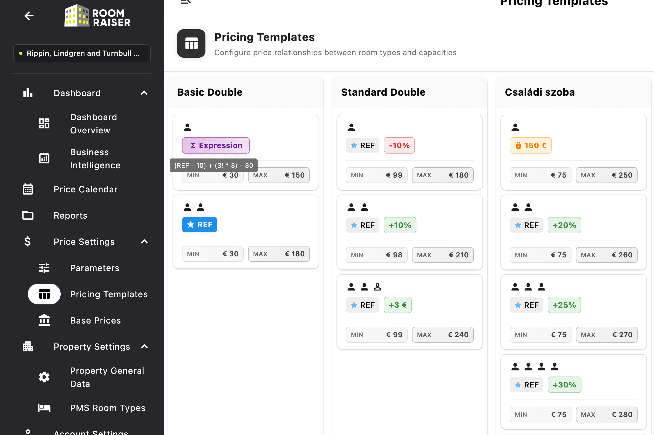Viewport: 654px width, 435px height.
Task: Click the Parameters sliders icon
Action: tap(44, 268)
